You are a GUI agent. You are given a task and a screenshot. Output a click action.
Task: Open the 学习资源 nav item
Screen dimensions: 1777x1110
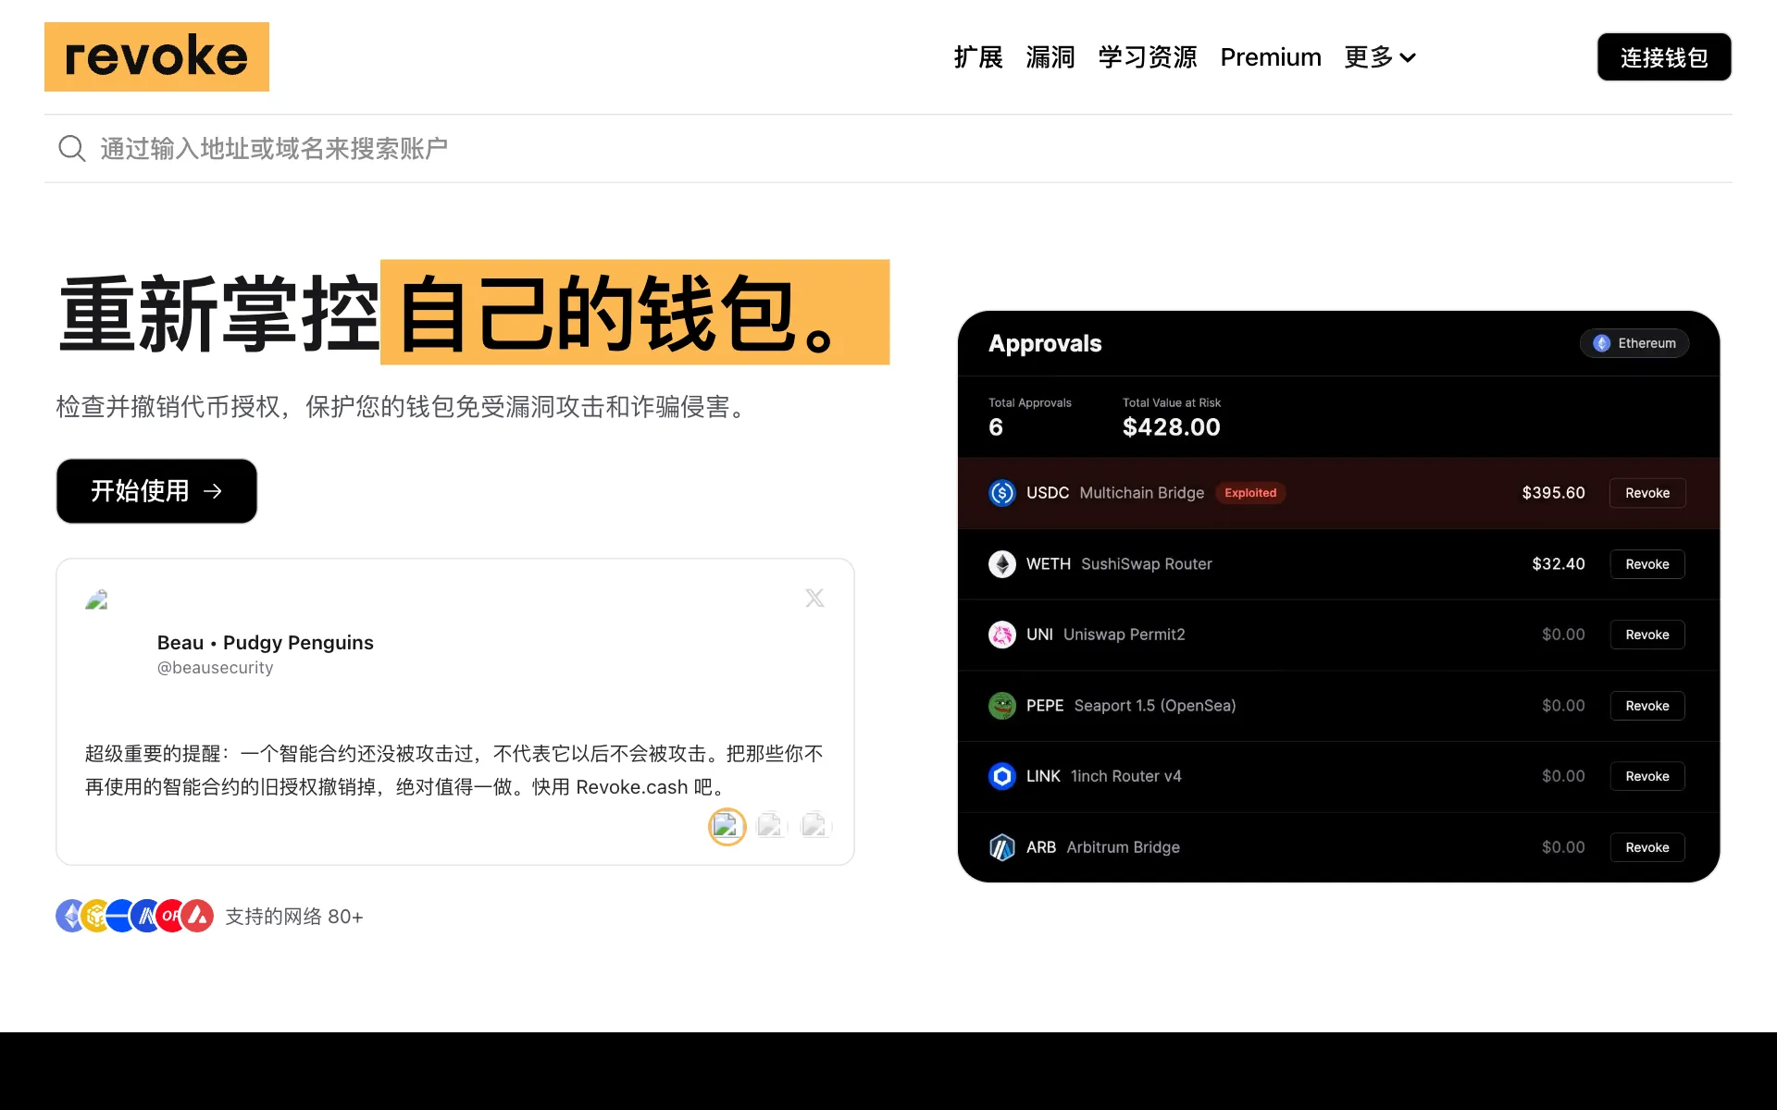pos(1148,57)
